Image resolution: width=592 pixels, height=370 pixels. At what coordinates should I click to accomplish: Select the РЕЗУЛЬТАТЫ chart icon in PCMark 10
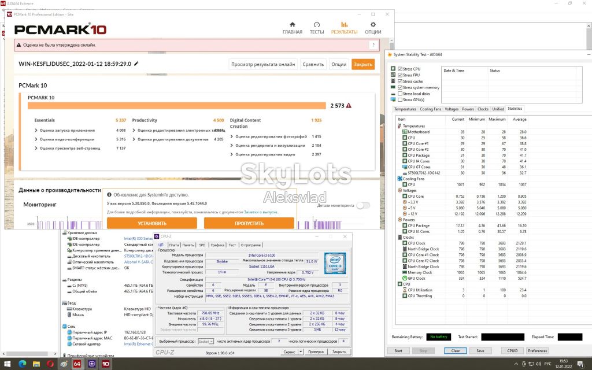pos(344,24)
